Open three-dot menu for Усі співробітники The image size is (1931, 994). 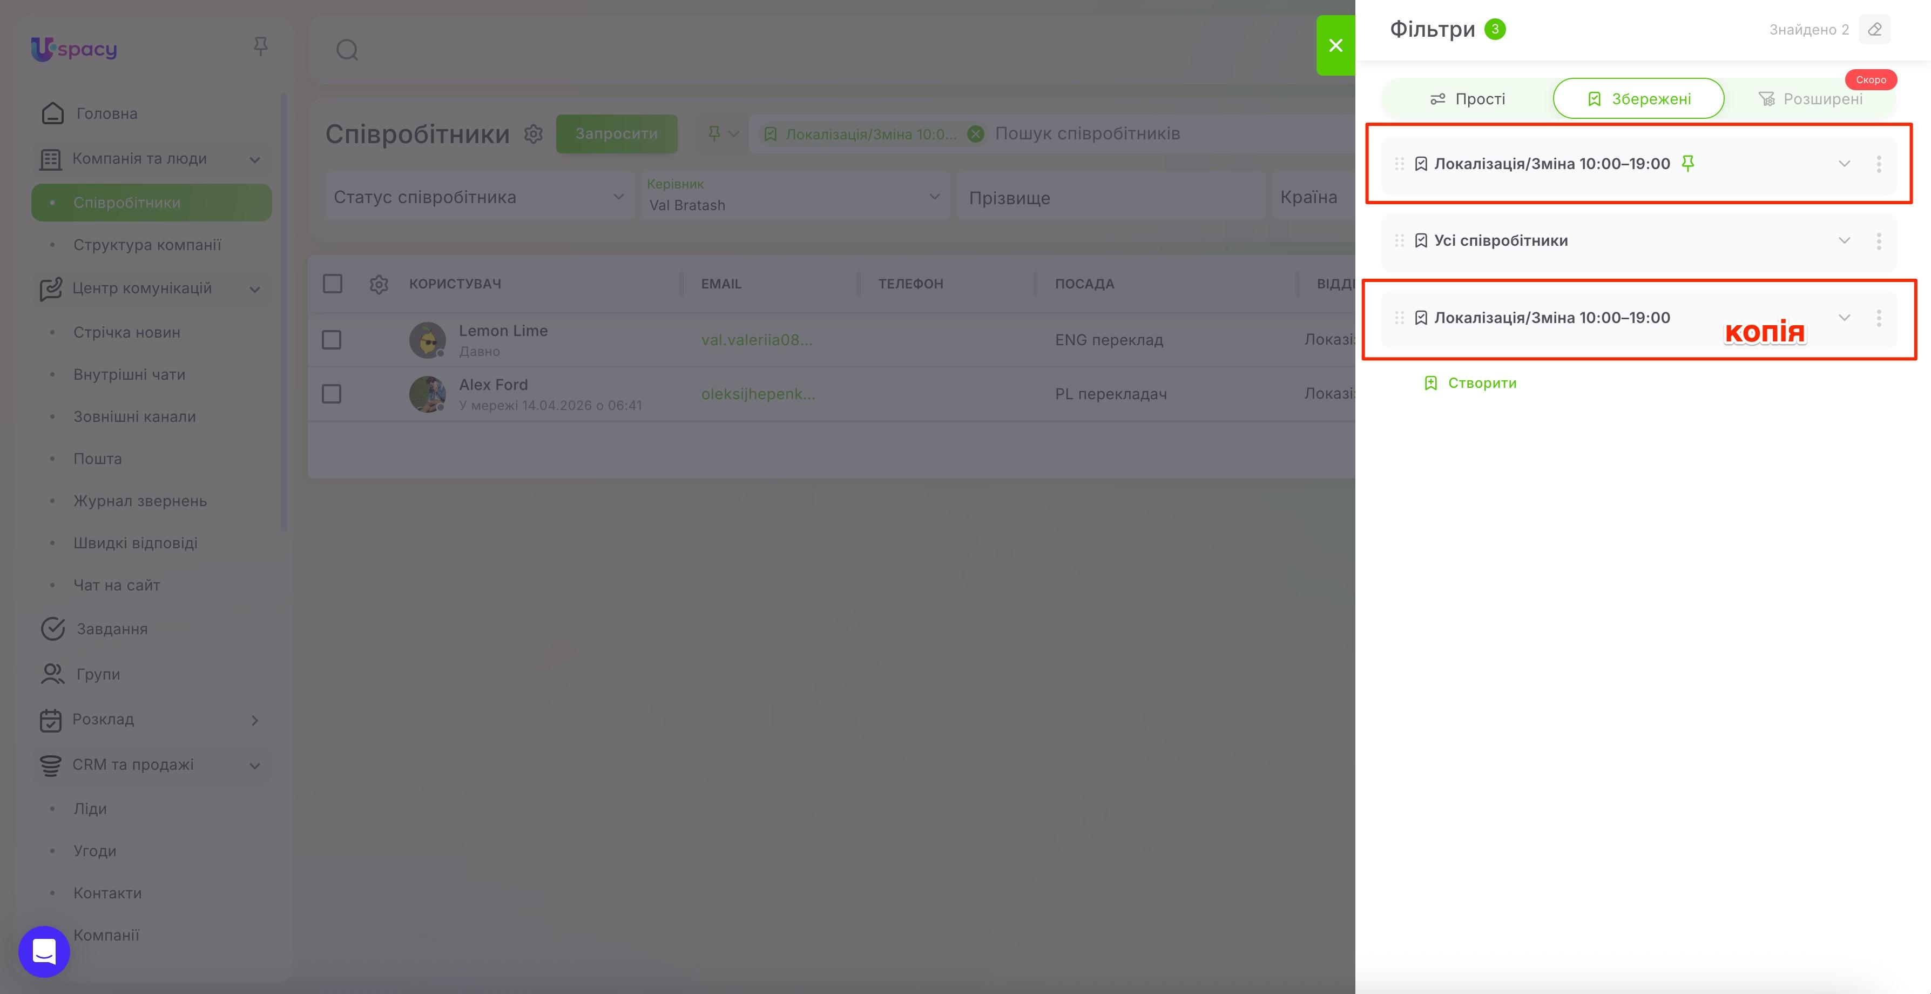point(1879,241)
